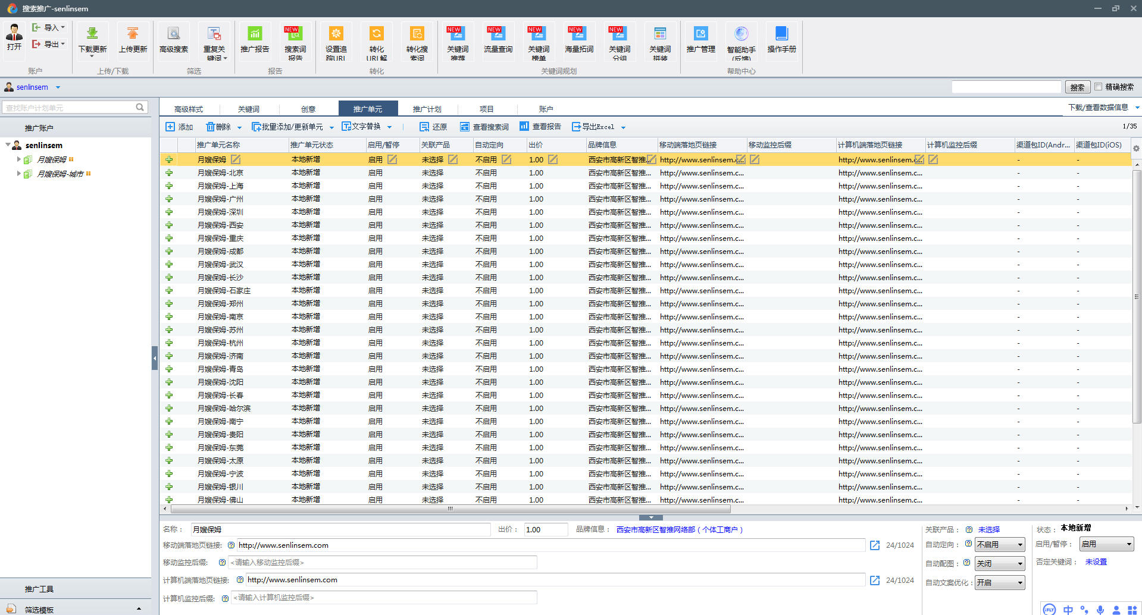
Task: Click the horizontal scrollbar below the table
Action: click(450, 509)
